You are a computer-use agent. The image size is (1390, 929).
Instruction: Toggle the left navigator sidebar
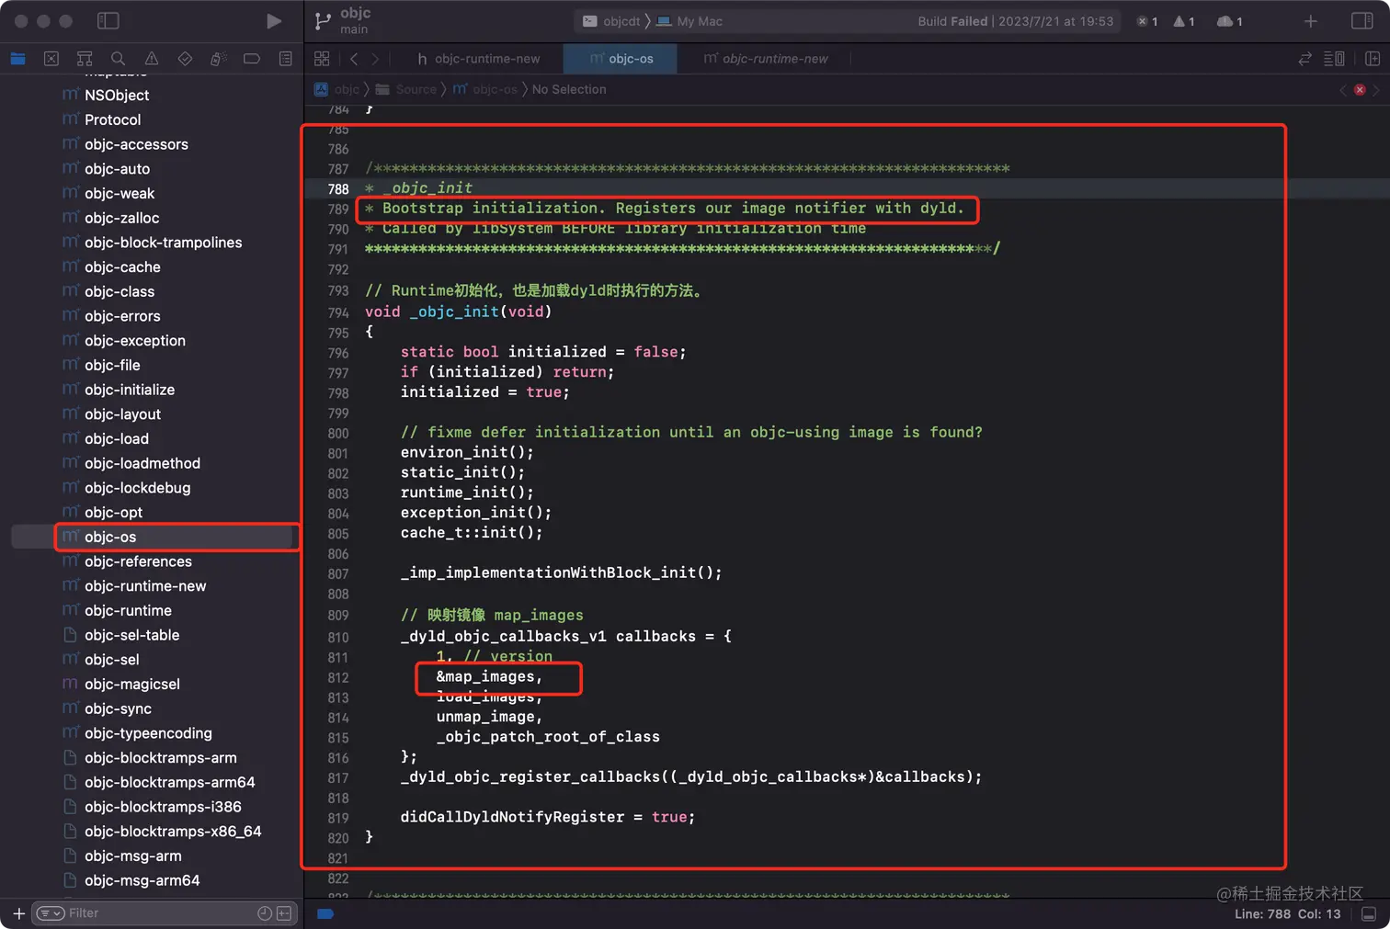tap(108, 21)
